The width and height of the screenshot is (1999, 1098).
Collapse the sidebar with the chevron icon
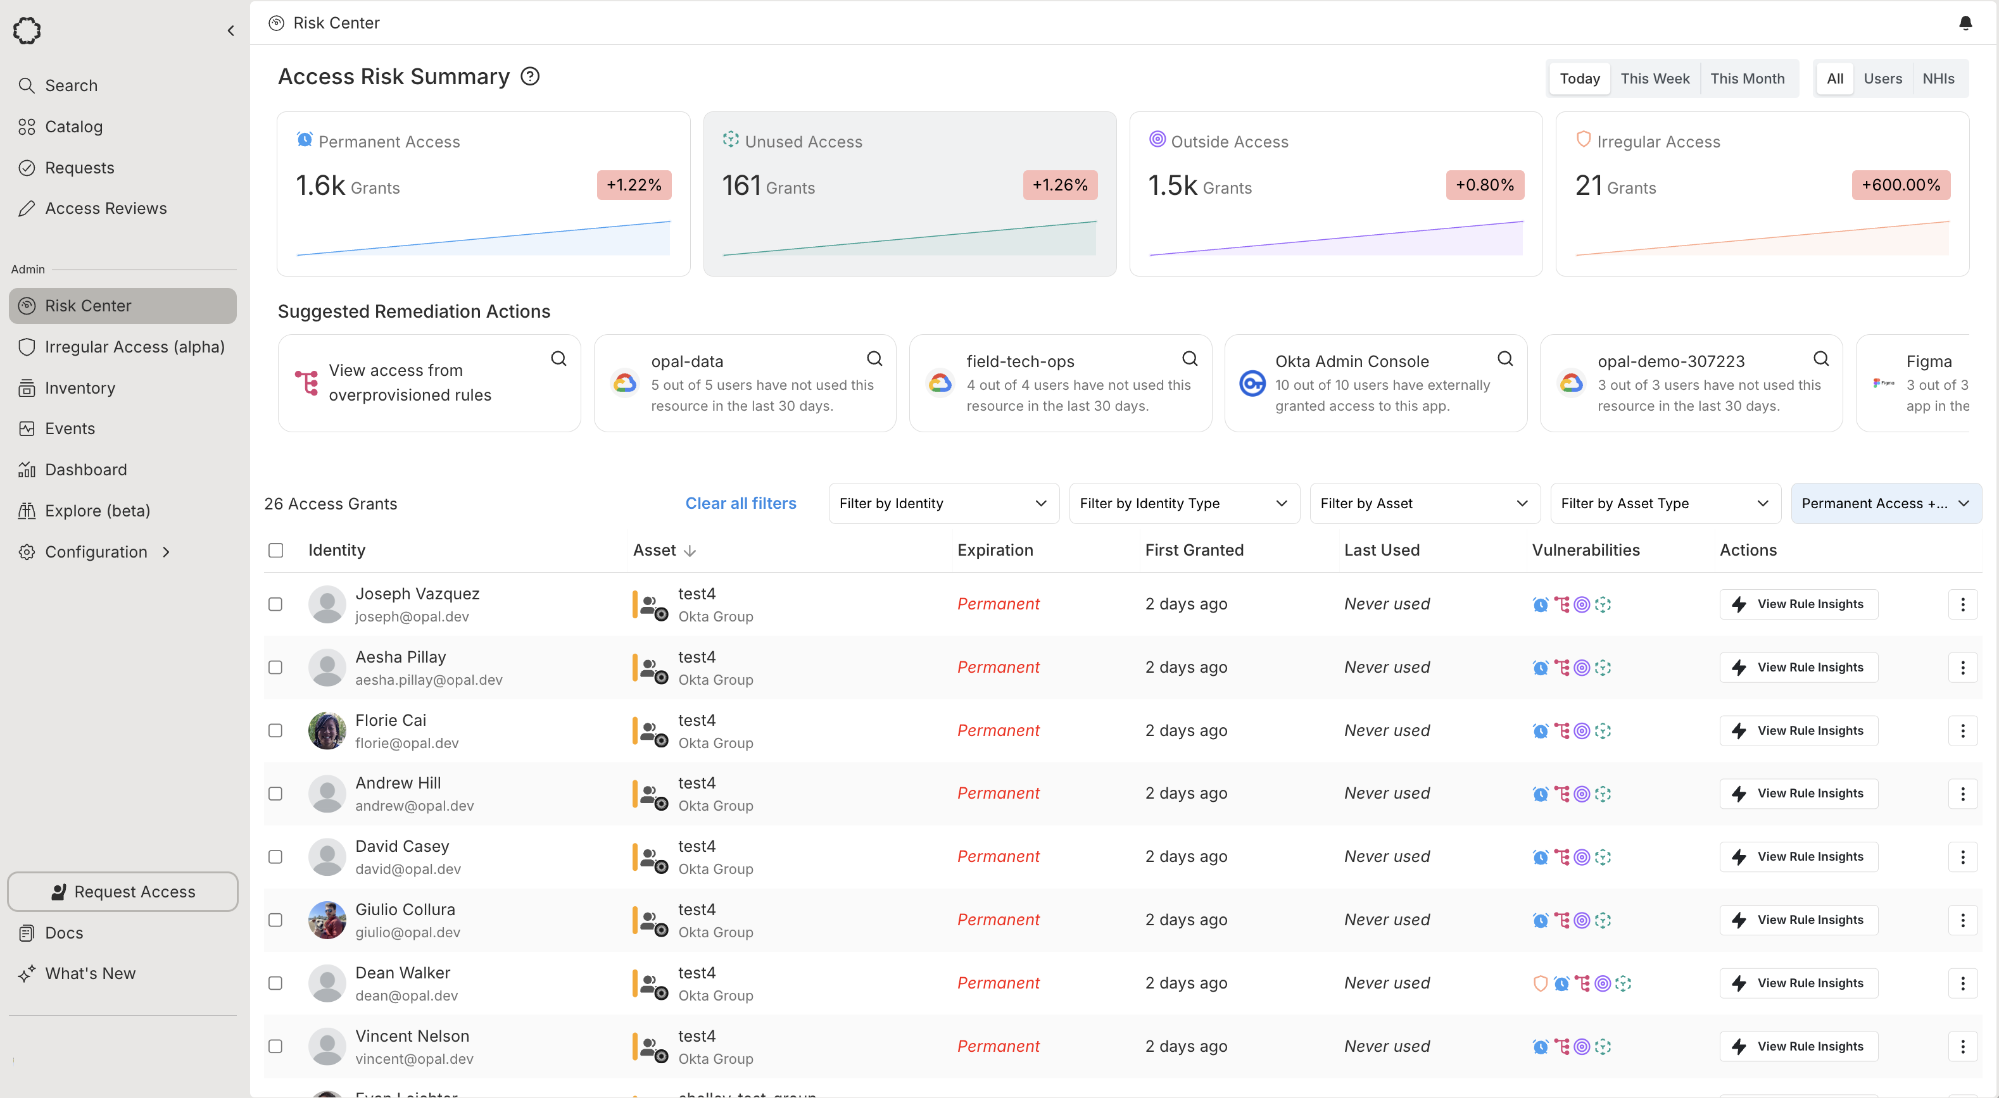pyautogui.click(x=230, y=30)
